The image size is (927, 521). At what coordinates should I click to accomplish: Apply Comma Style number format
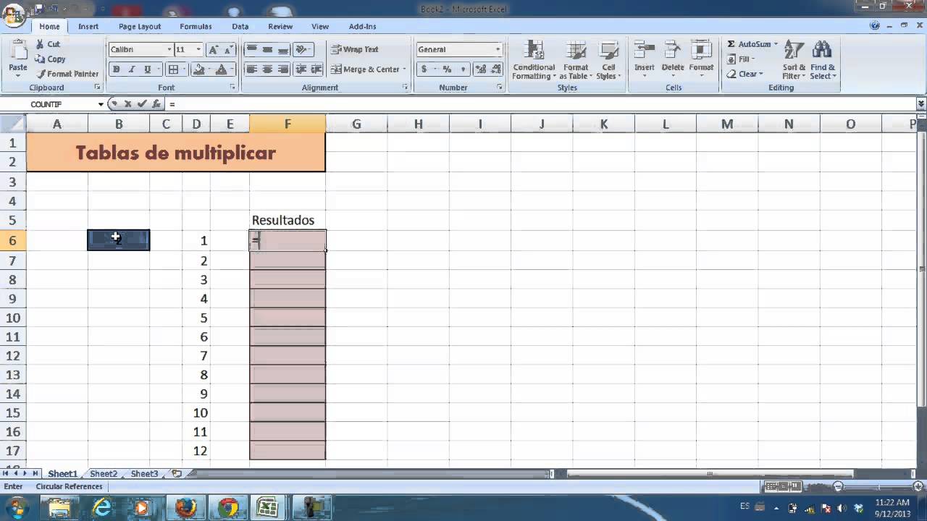point(463,69)
